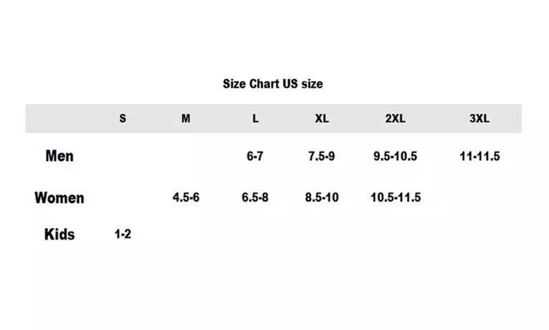Image resolution: width=549 pixels, height=330 pixels.
Task: Click Men 3XL value 11-11.5
Action: [479, 156]
